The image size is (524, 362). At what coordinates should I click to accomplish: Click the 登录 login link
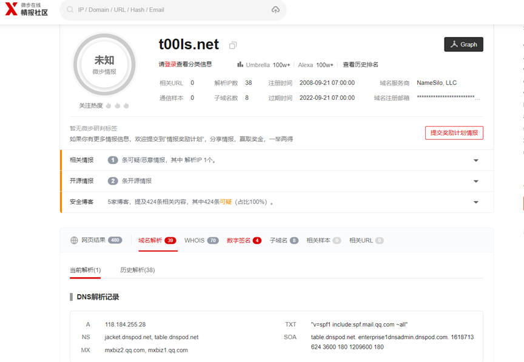coord(170,65)
